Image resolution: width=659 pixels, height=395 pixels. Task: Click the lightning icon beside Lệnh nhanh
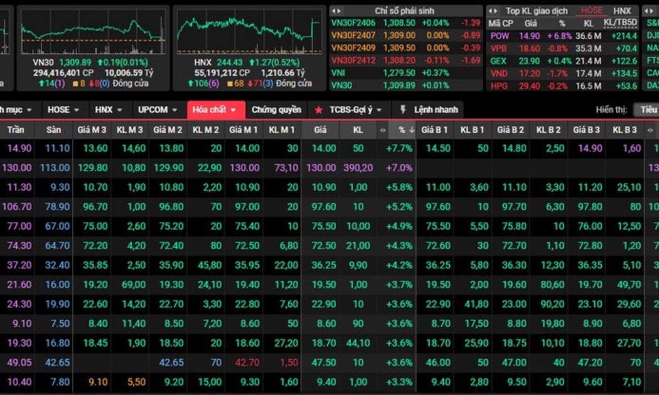pos(403,110)
